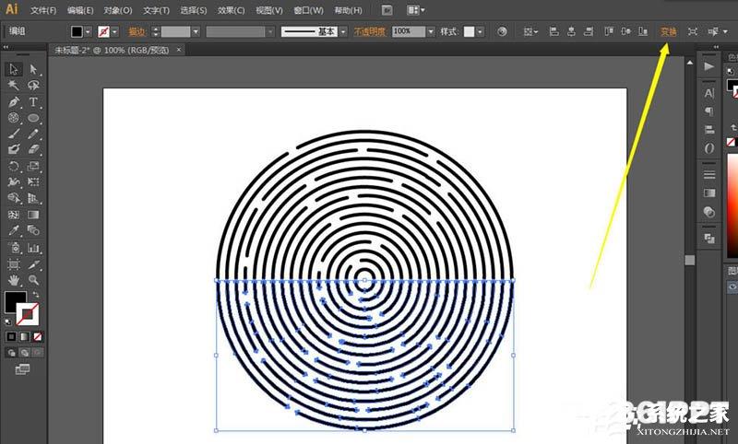Select the Artboard tool
The image size is (738, 444).
(x=14, y=264)
